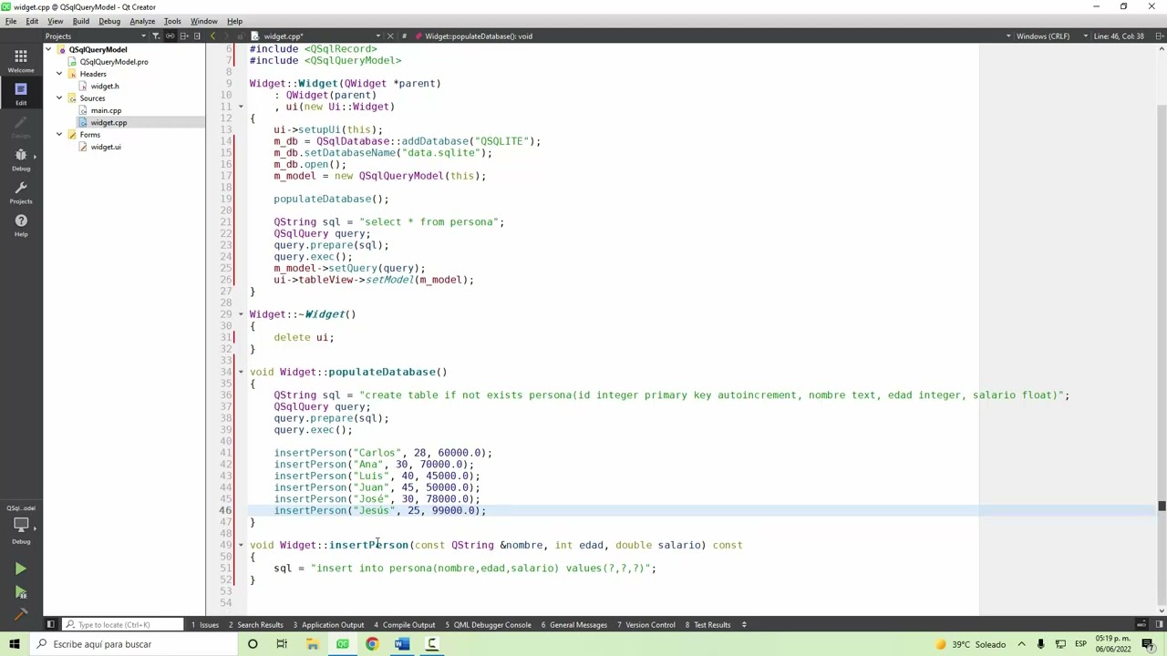This screenshot has width=1167, height=656.
Task: Select QSqlQueryModel.pro in project tree
Action: pos(113,62)
